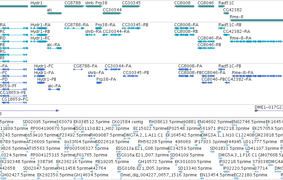
Task: Click the CG30345 gene annotation
Action: [131, 6]
